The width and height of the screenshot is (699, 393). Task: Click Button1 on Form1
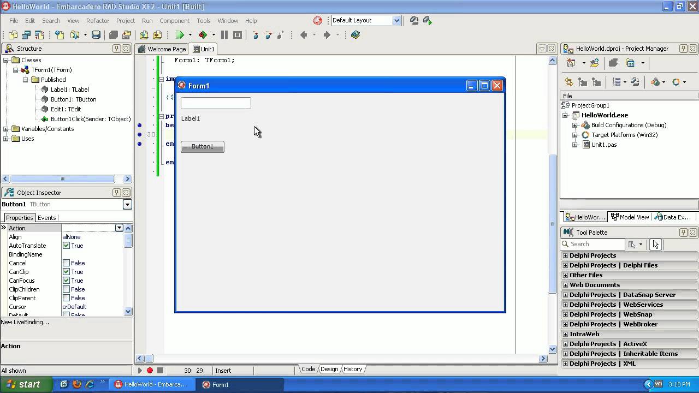(x=202, y=146)
